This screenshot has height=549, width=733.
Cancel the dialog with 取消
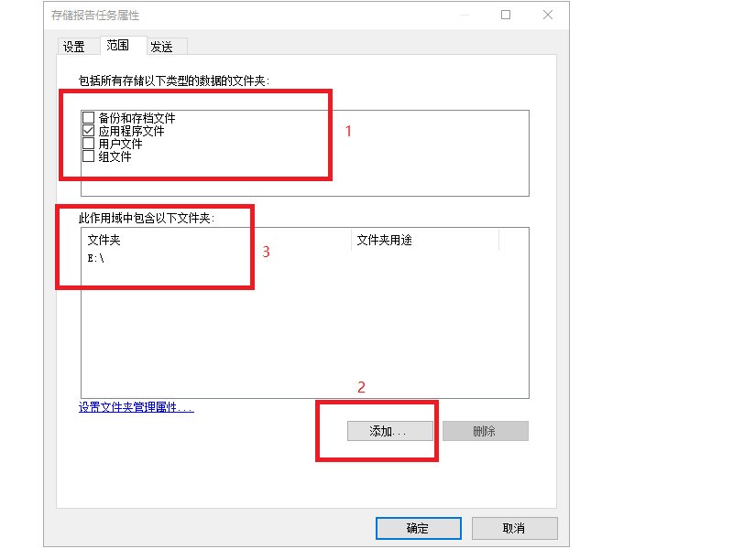click(514, 528)
